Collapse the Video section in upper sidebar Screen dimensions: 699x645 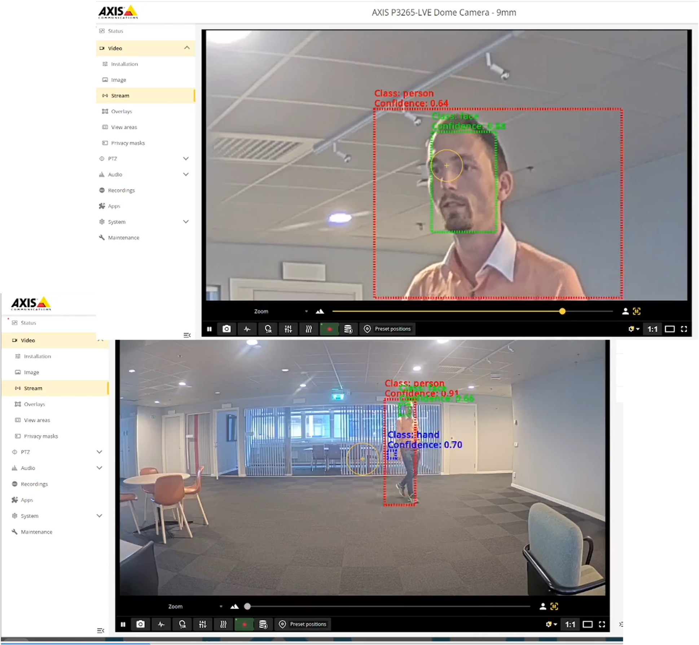tap(186, 48)
